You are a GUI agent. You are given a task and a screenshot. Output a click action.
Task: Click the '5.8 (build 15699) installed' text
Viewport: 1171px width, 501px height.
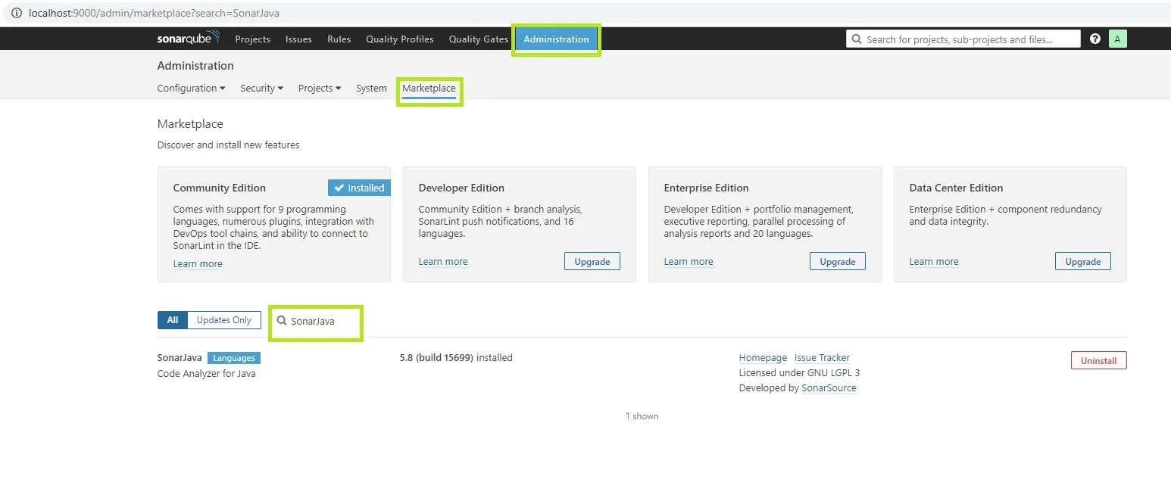point(456,358)
